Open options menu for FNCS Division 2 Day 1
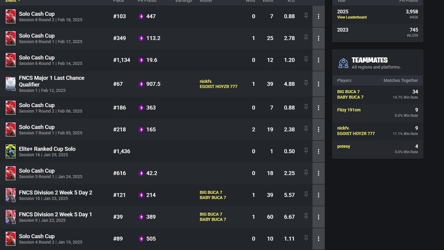444x250 pixels. [x=319, y=217]
